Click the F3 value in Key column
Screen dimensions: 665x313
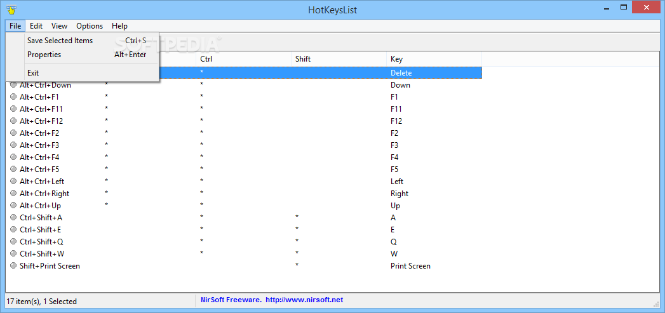pyautogui.click(x=394, y=145)
